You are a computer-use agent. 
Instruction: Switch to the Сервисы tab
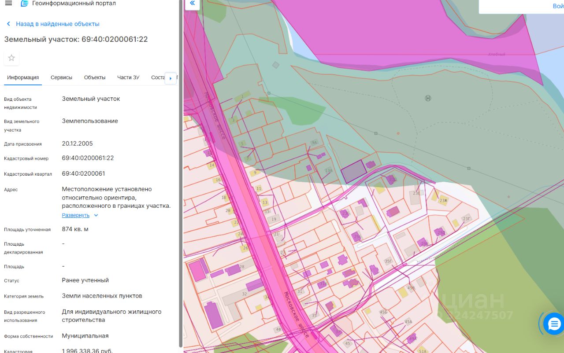(61, 77)
